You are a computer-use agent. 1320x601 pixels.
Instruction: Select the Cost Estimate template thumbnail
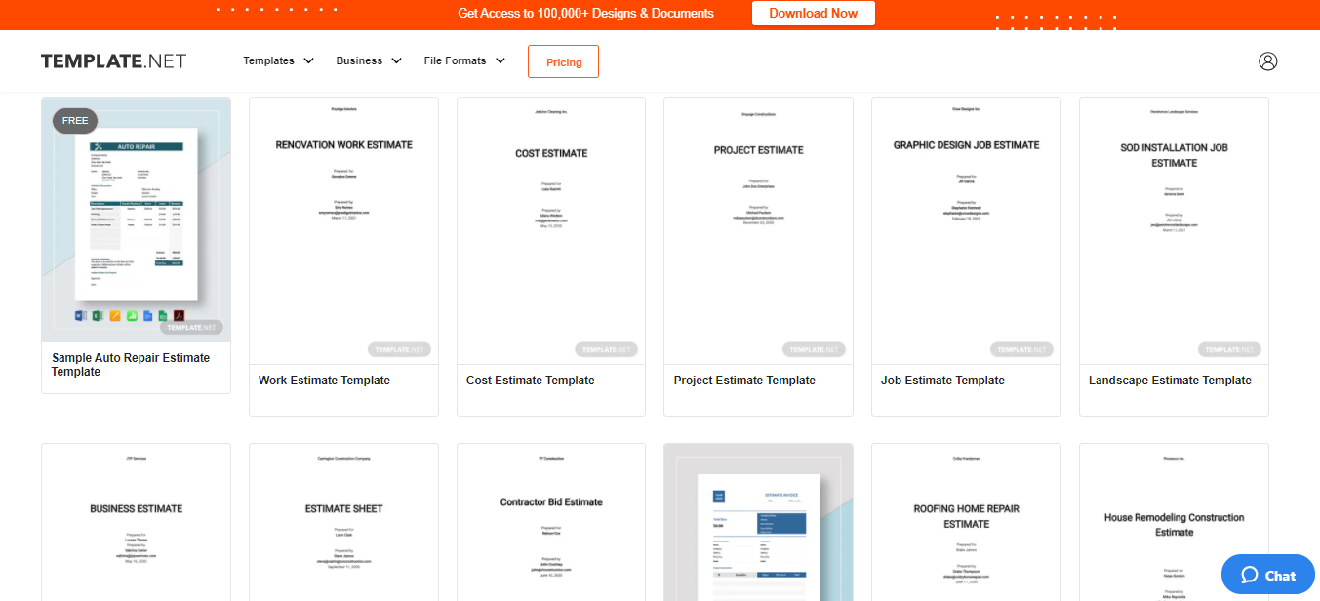pos(551,230)
